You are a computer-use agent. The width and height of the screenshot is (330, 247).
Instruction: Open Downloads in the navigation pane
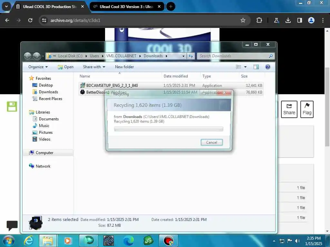(48, 92)
